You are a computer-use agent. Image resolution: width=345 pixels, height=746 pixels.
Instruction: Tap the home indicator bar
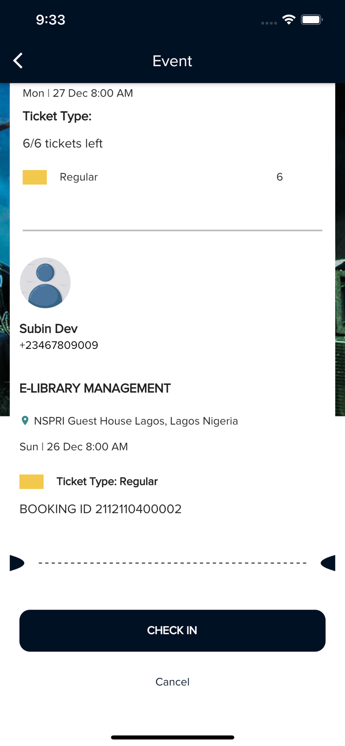click(x=172, y=738)
